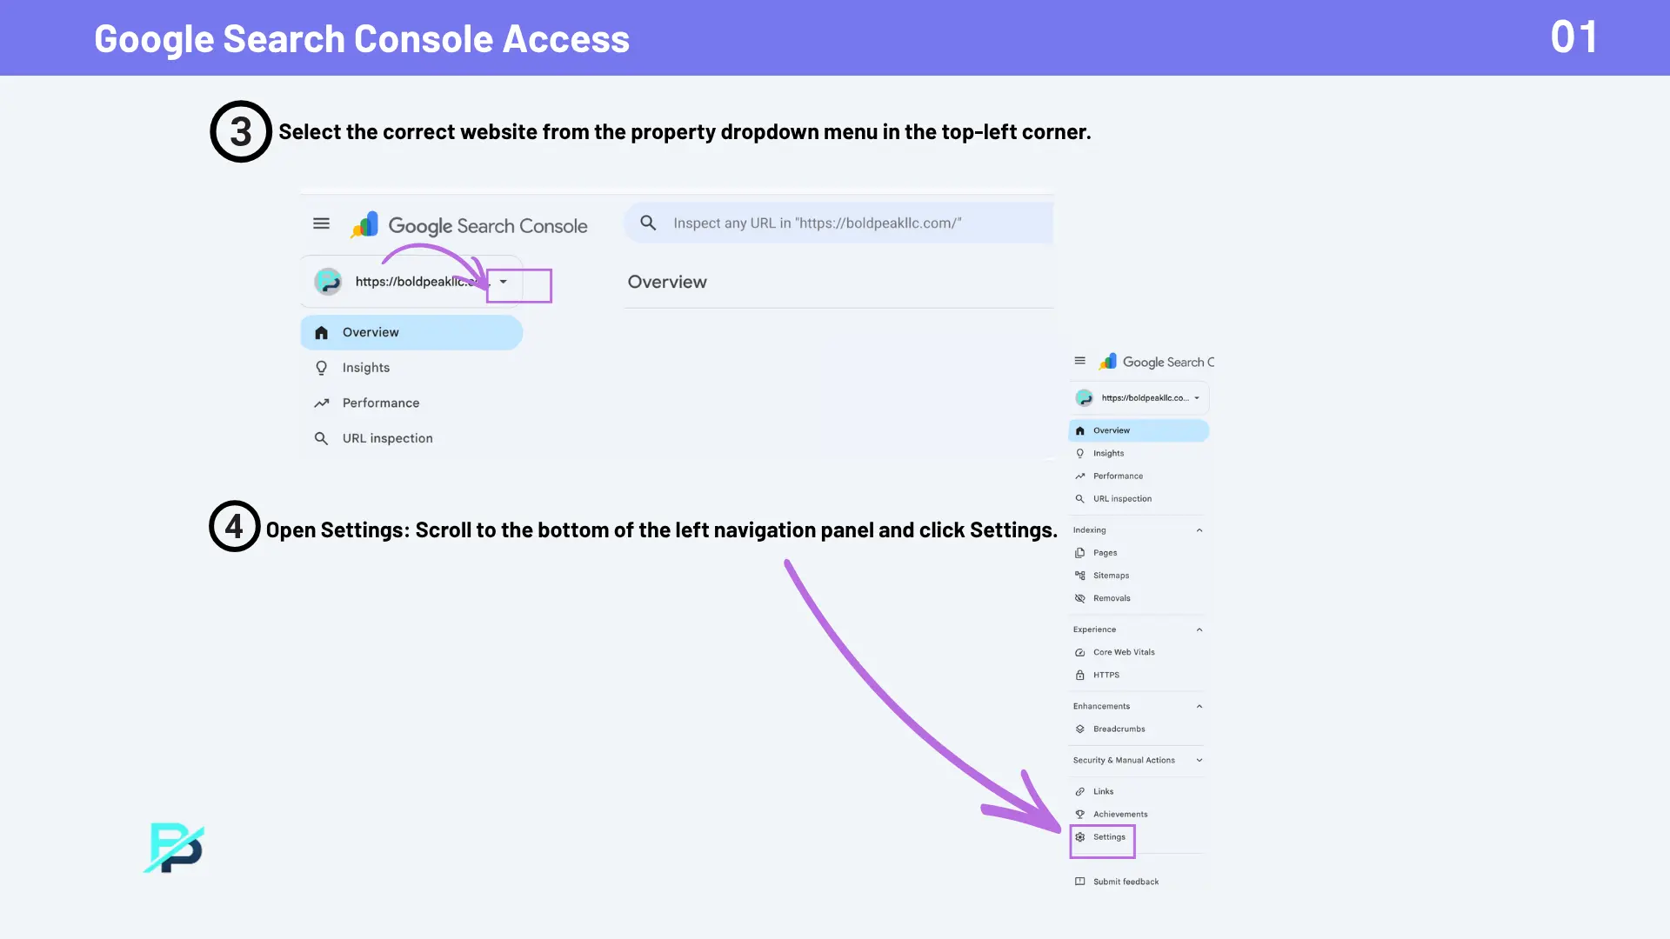The height and width of the screenshot is (939, 1670).
Task: Click the property URL text in small sidebar
Action: (1145, 398)
